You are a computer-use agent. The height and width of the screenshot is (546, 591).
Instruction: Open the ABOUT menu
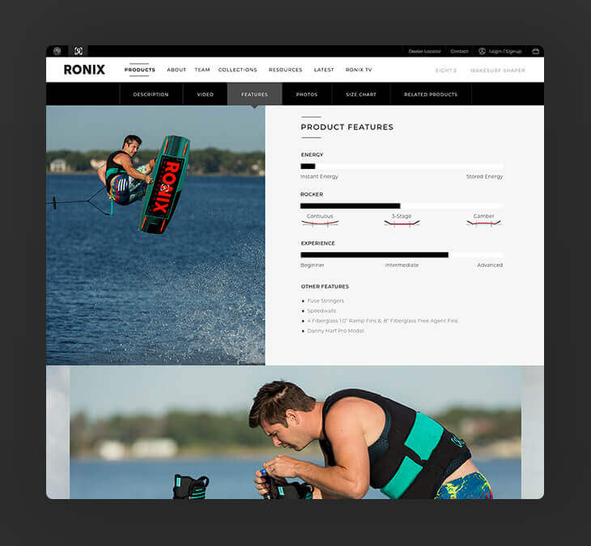(176, 70)
